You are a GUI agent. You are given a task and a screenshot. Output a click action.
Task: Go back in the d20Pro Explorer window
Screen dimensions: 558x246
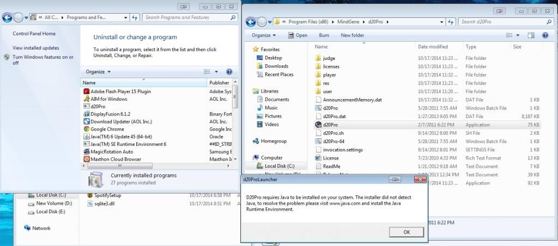click(x=251, y=22)
